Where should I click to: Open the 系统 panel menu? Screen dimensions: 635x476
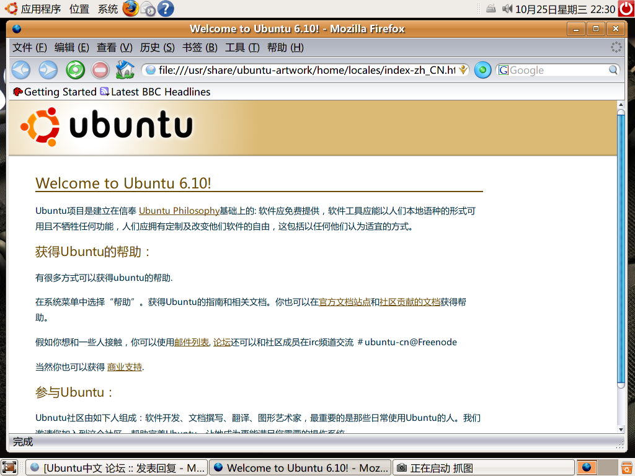click(108, 9)
